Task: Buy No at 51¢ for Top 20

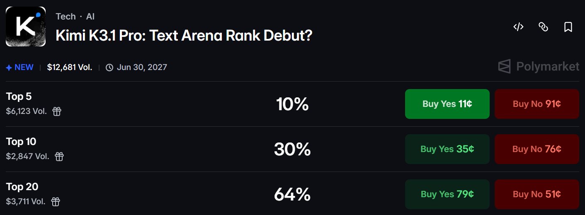Action: point(537,194)
